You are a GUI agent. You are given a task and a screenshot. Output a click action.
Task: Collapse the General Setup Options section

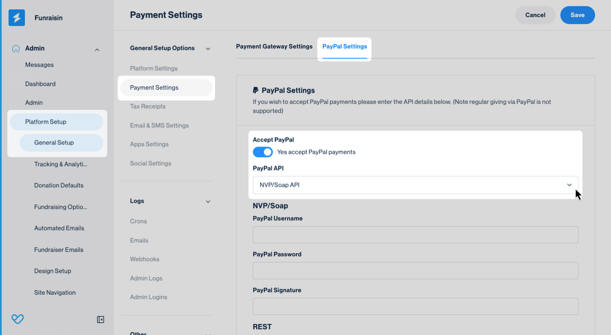(208, 49)
